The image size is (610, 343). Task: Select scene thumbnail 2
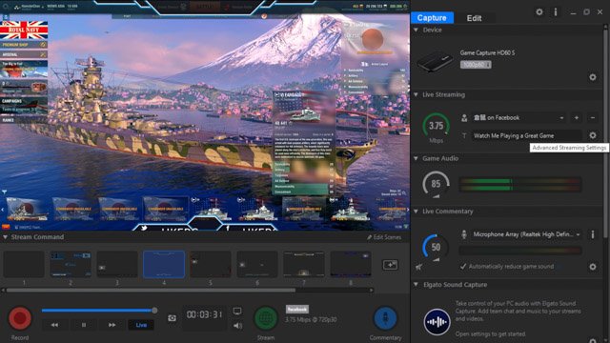[x=71, y=265]
